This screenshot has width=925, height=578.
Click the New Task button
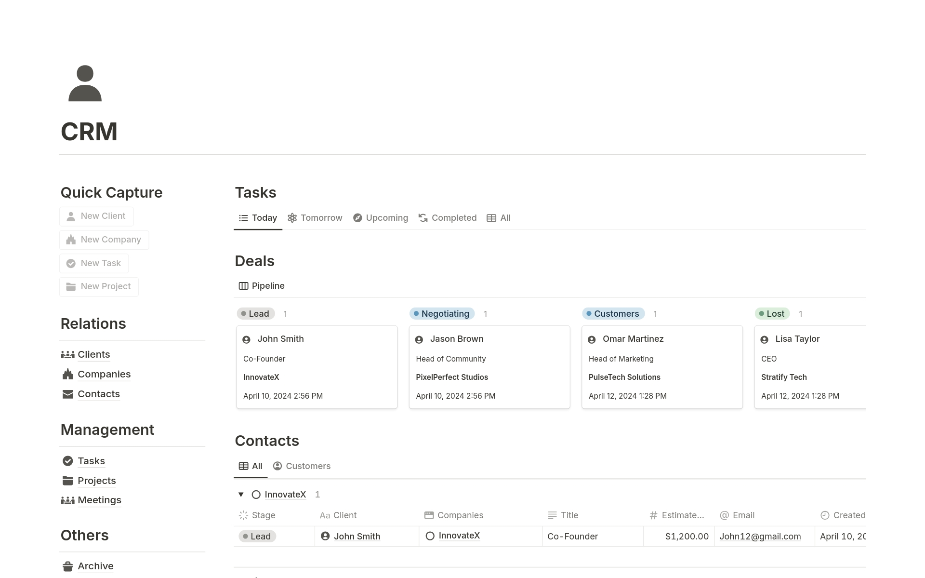(94, 263)
